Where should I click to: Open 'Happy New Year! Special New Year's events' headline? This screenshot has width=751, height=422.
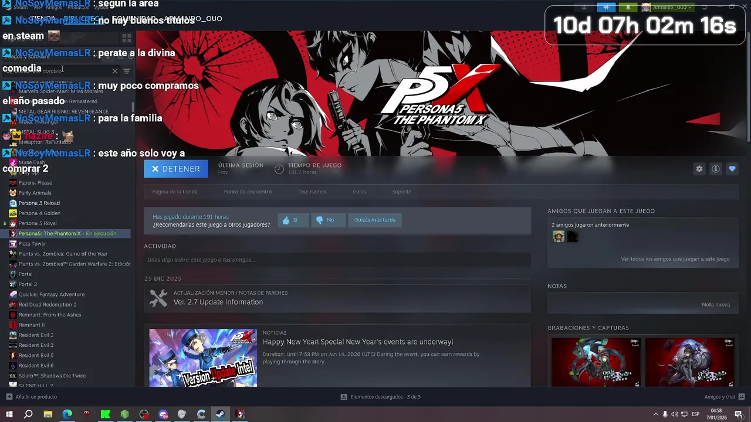[x=358, y=342]
